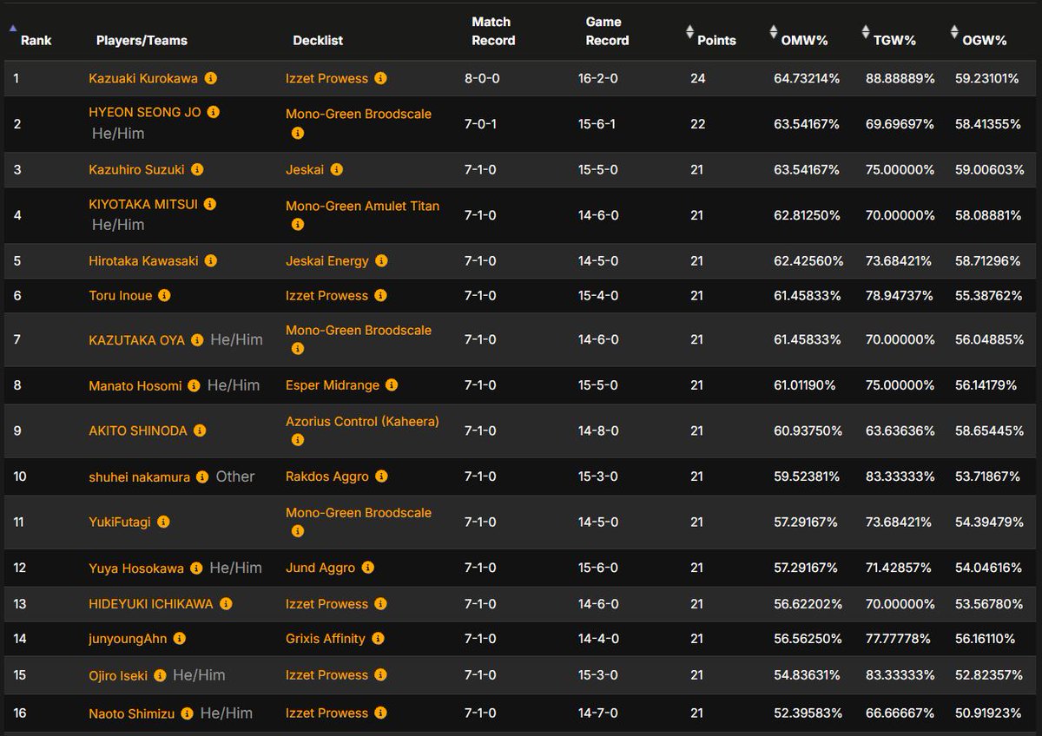Screen dimensions: 1042x736
Task: Click the info icon under Mono-Green Amulet Titan
Action: 298,224
